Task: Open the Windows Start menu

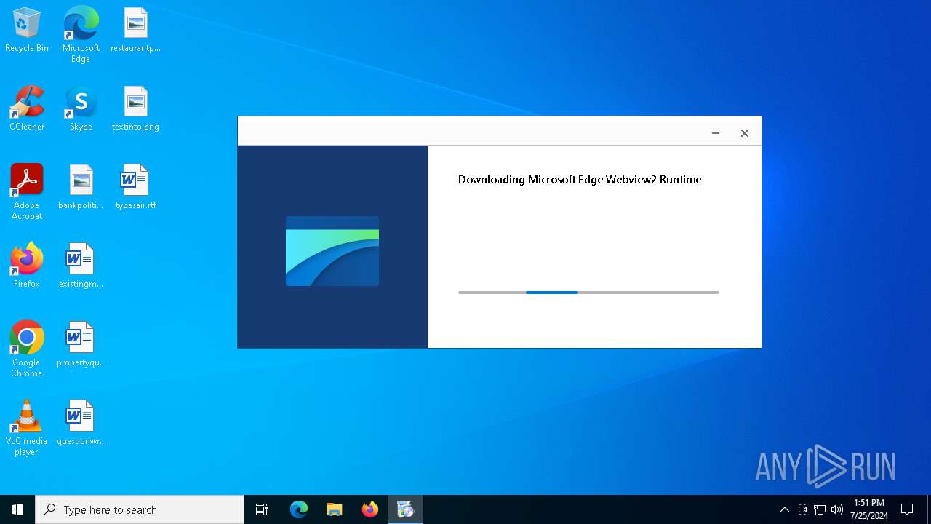Action: pos(17,509)
